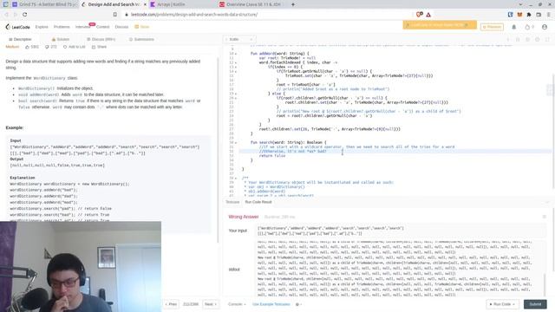555x312 pixels.
Task: Click the browser reload button
Action: (25, 15)
